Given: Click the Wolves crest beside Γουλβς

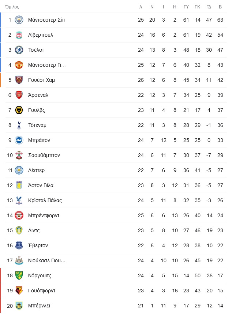Looking at the screenshot, I should pos(19,110).
